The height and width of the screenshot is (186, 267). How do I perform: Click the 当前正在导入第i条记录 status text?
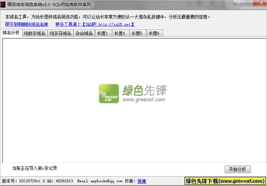coord(35,168)
